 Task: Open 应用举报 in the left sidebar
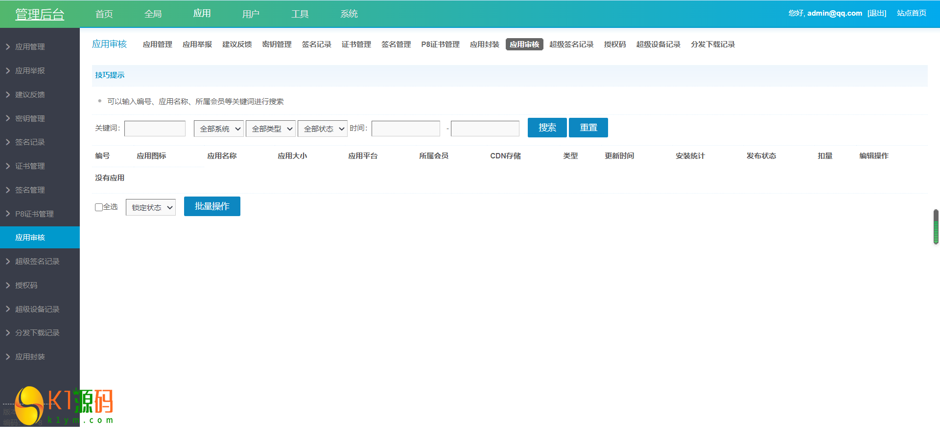pyautogui.click(x=30, y=71)
